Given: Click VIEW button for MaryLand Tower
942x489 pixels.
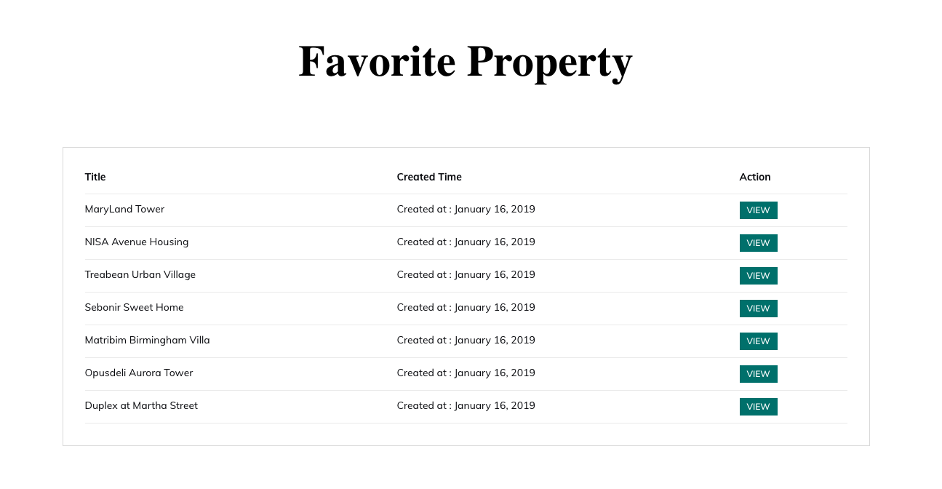Looking at the screenshot, I should click(758, 210).
